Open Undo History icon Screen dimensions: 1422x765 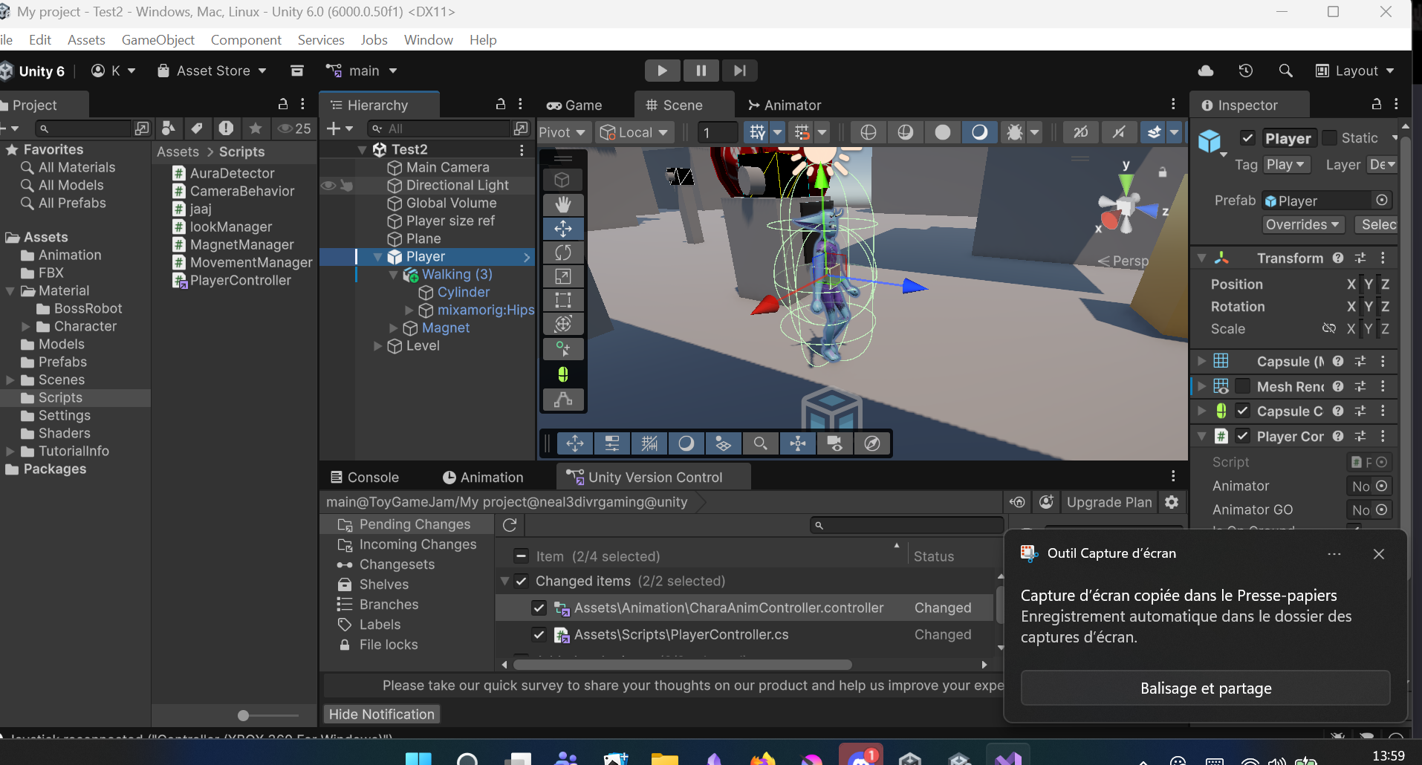[1246, 71]
